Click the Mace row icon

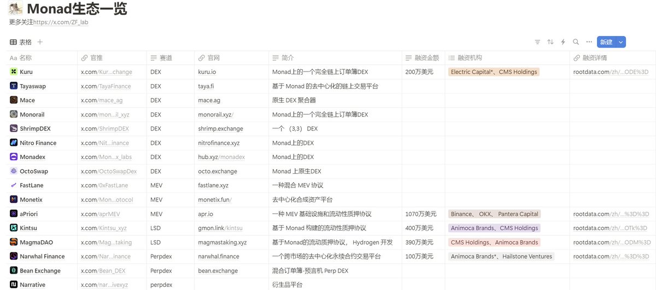[x=14, y=100]
